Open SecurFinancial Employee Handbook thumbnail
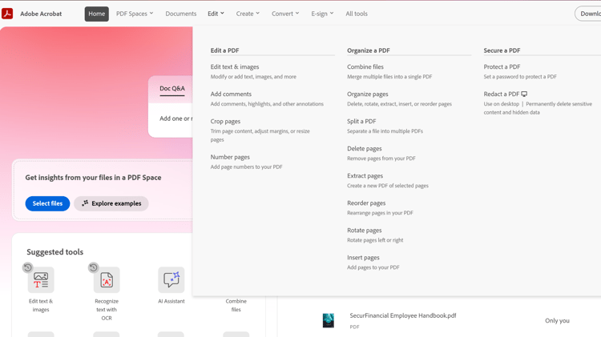 pos(329,320)
